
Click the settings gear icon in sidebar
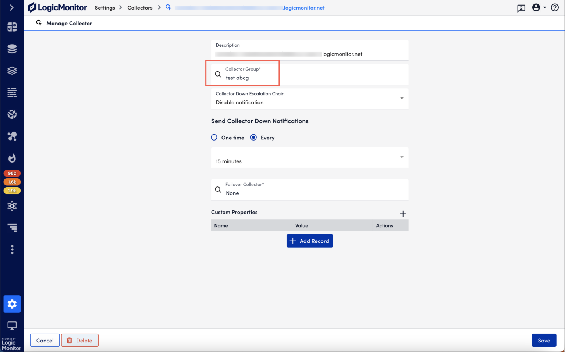[x=12, y=304]
